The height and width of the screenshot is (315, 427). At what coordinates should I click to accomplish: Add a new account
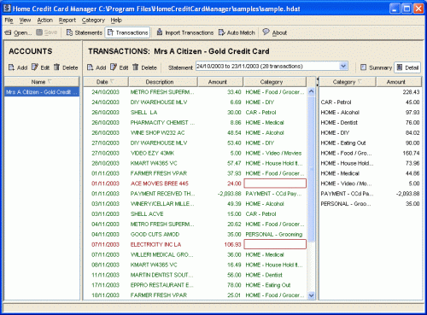pyautogui.click(x=18, y=67)
